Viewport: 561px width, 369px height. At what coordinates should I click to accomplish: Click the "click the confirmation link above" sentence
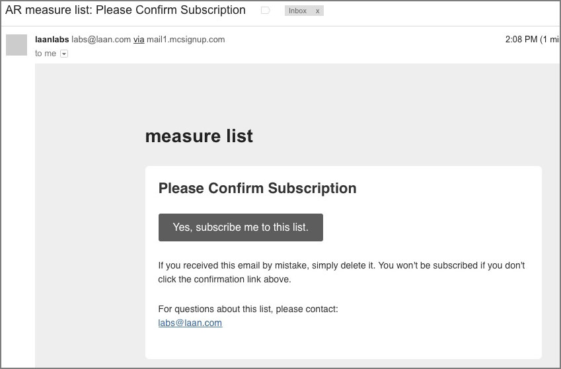coord(225,279)
